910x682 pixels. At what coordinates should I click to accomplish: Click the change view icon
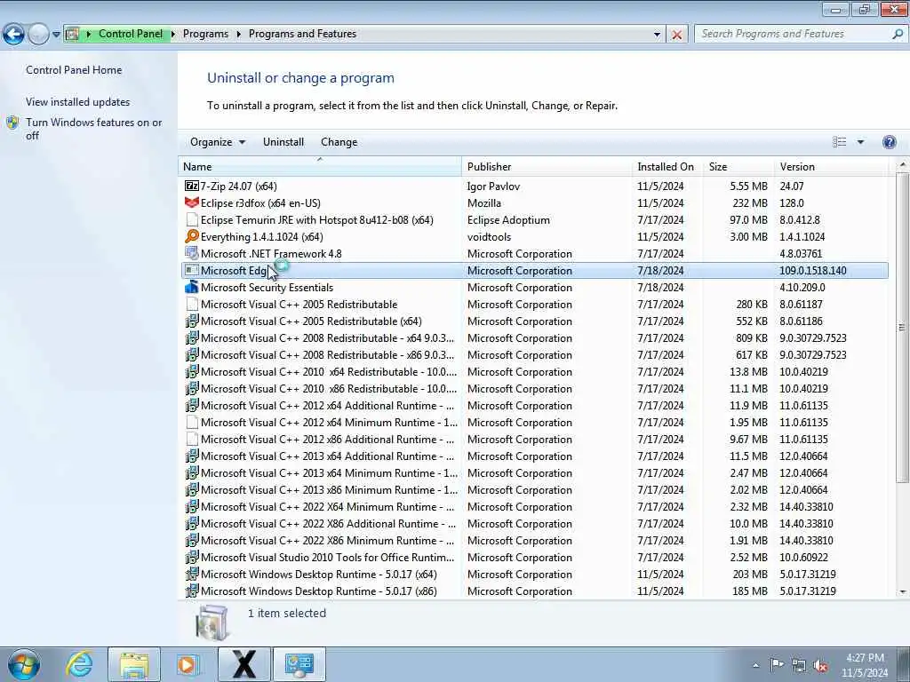pos(839,142)
